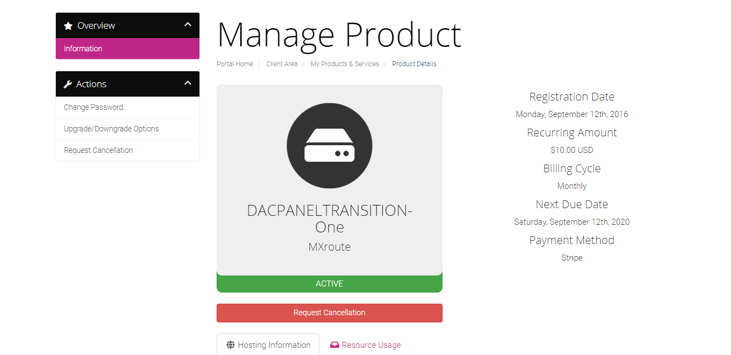Select the date Monday, September 12th, 2016

point(572,114)
